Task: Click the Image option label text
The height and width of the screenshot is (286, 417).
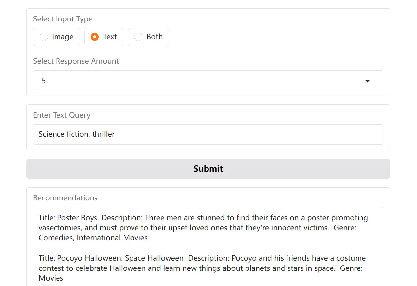Action: [x=62, y=37]
